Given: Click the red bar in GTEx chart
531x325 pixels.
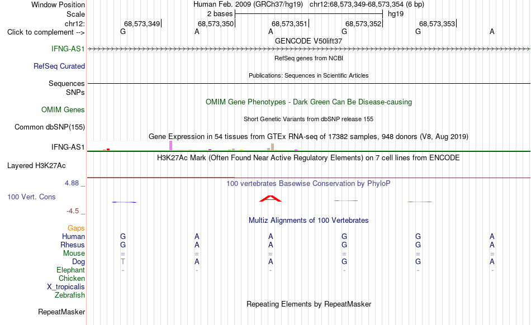Looking at the screenshot, I should coord(108,149).
